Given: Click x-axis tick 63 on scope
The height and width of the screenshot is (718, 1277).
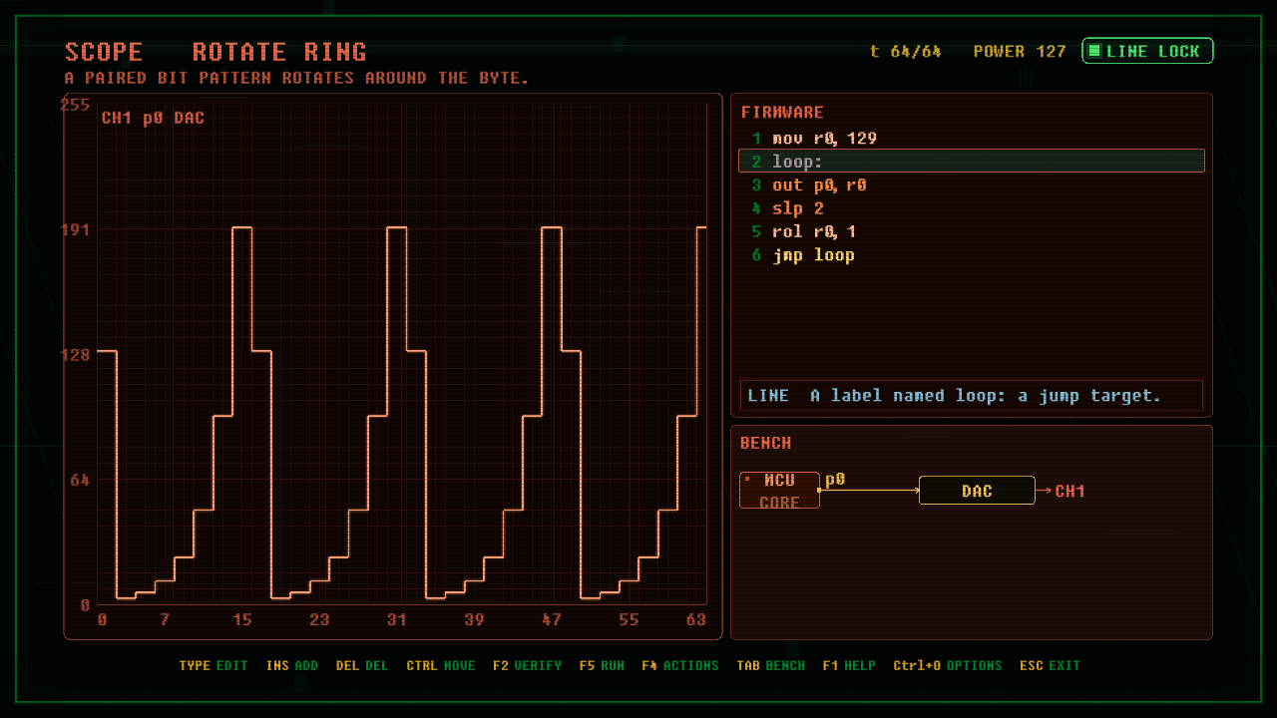Looking at the screenshot, I should coord(696,619).
